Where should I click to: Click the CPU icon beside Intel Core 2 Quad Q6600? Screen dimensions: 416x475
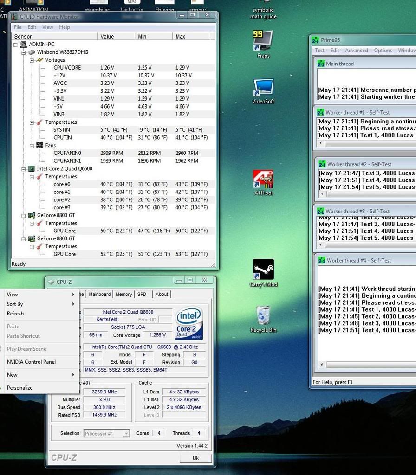coord(32,169)
